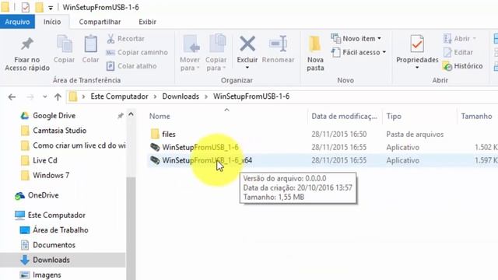
Task: Click Downloads in the address bar
Action: pos(181,96)
